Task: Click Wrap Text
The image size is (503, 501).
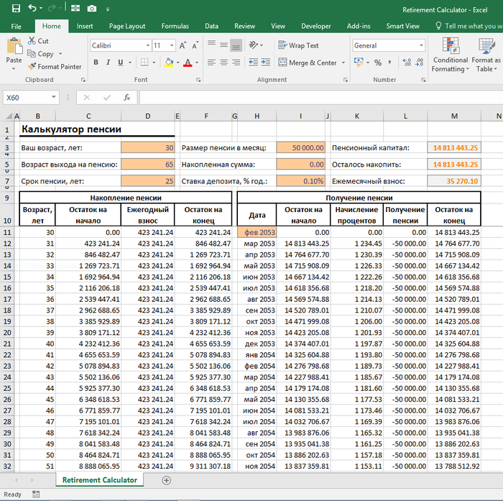Action: pos(298,45)
